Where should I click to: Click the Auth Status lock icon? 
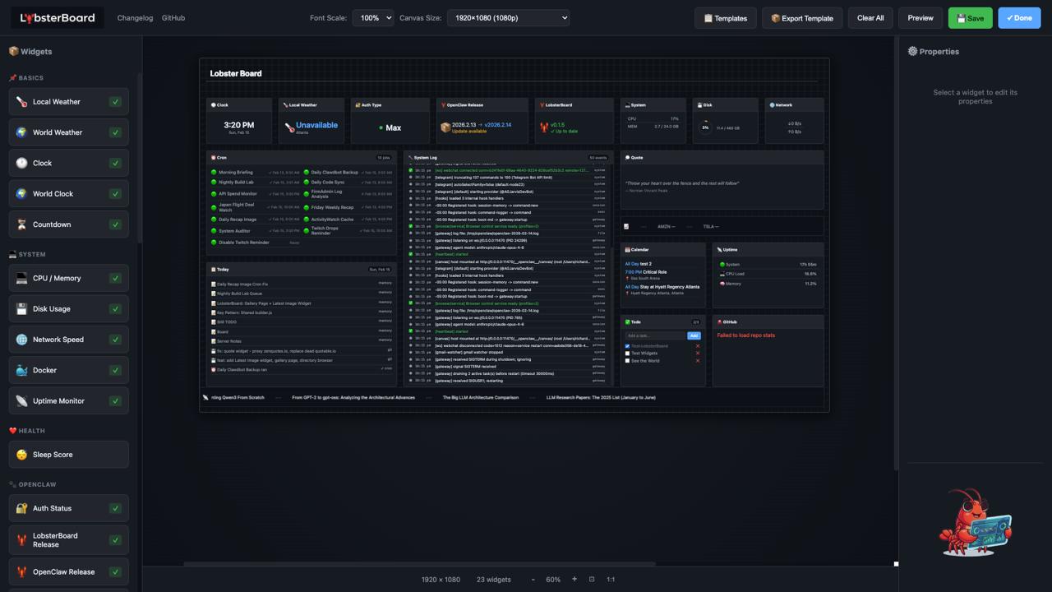(x=21, y=508)
